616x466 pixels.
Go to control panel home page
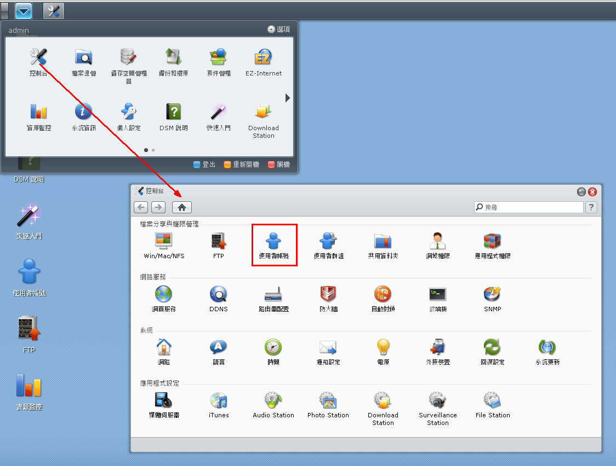[x=182, y=207]
